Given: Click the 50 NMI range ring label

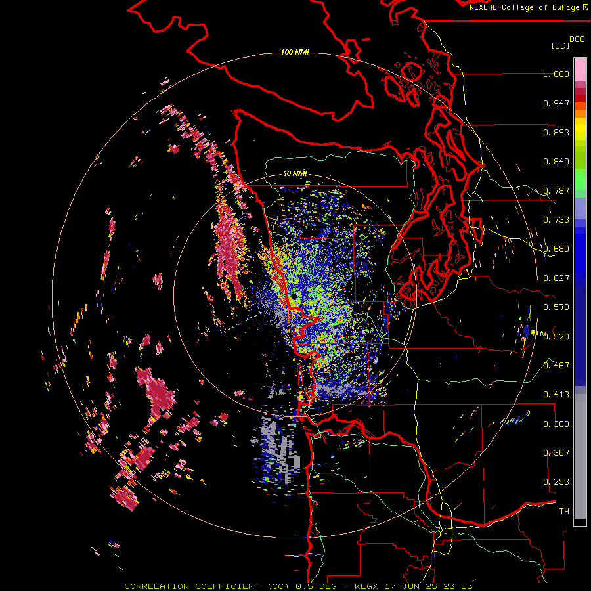Looking at the screenshot, I should [295, 174].
